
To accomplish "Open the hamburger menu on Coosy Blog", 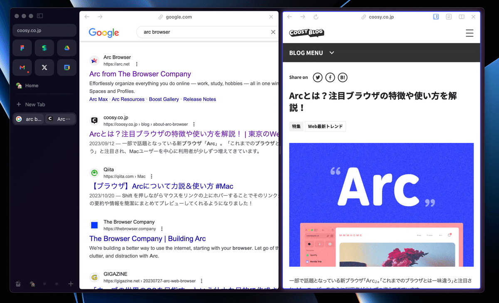I will click(x=469, y=33).
